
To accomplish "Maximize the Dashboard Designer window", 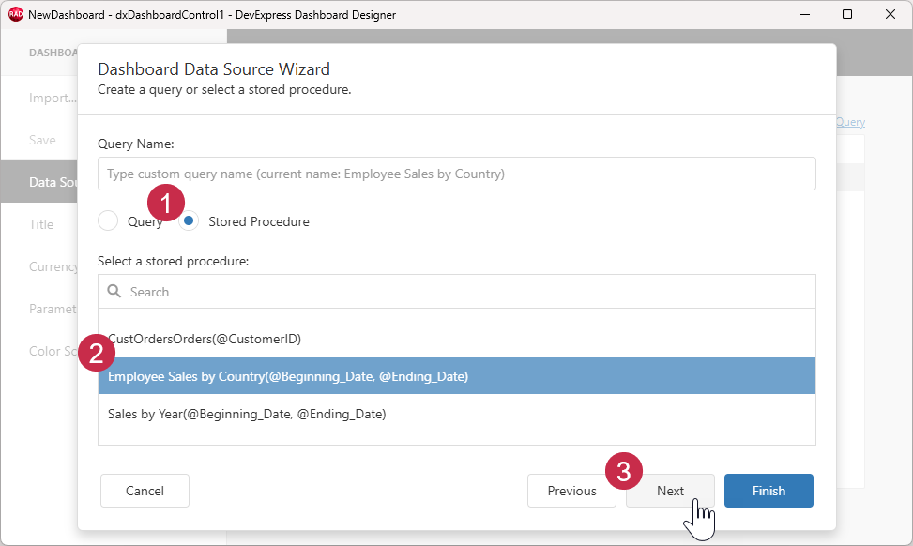I will pos(848,15).
